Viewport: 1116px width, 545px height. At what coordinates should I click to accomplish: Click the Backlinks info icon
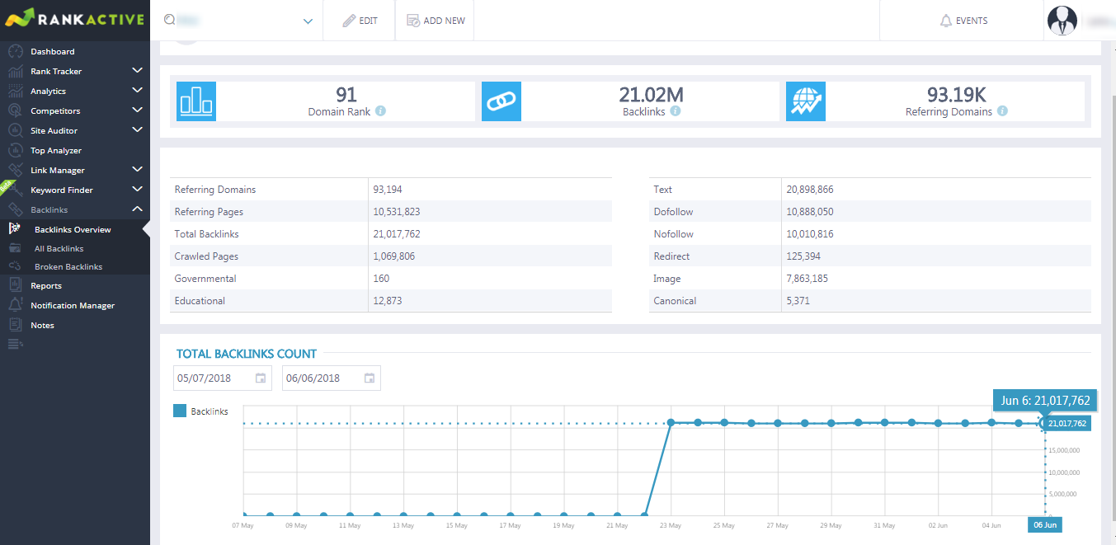676,111
